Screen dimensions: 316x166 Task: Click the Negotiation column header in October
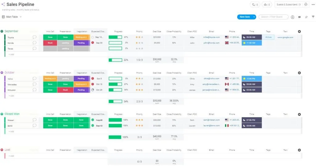81,73
